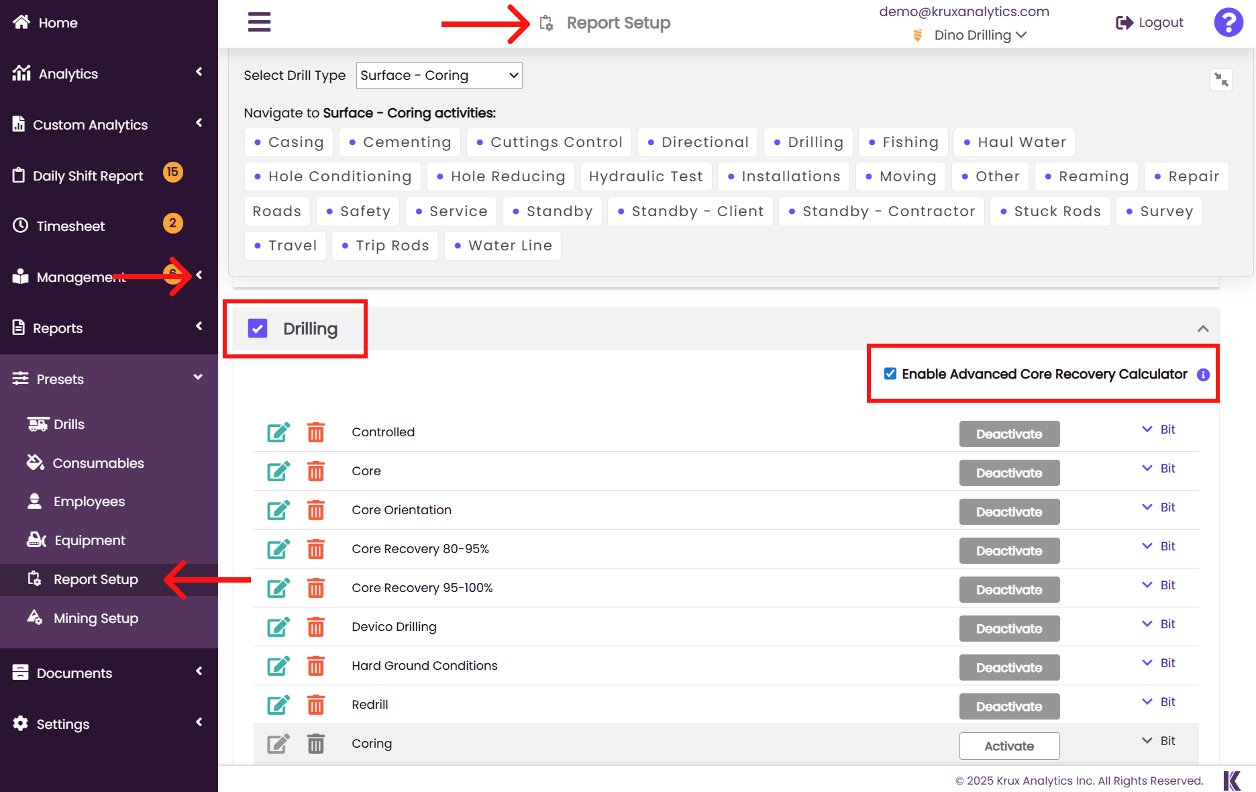1256x792 pixels.
Task: Deactivate the Core Recovery 80-95% activity
Action: [x=1009, y=550]
